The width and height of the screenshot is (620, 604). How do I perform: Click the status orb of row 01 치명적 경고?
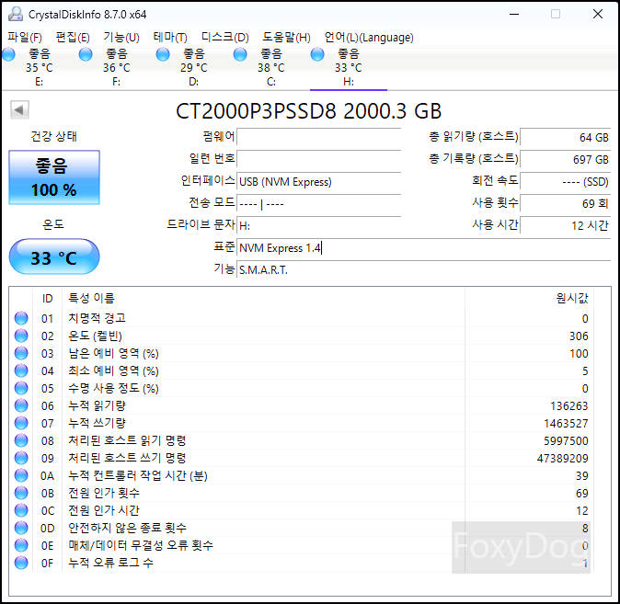(x=21, y=318)
